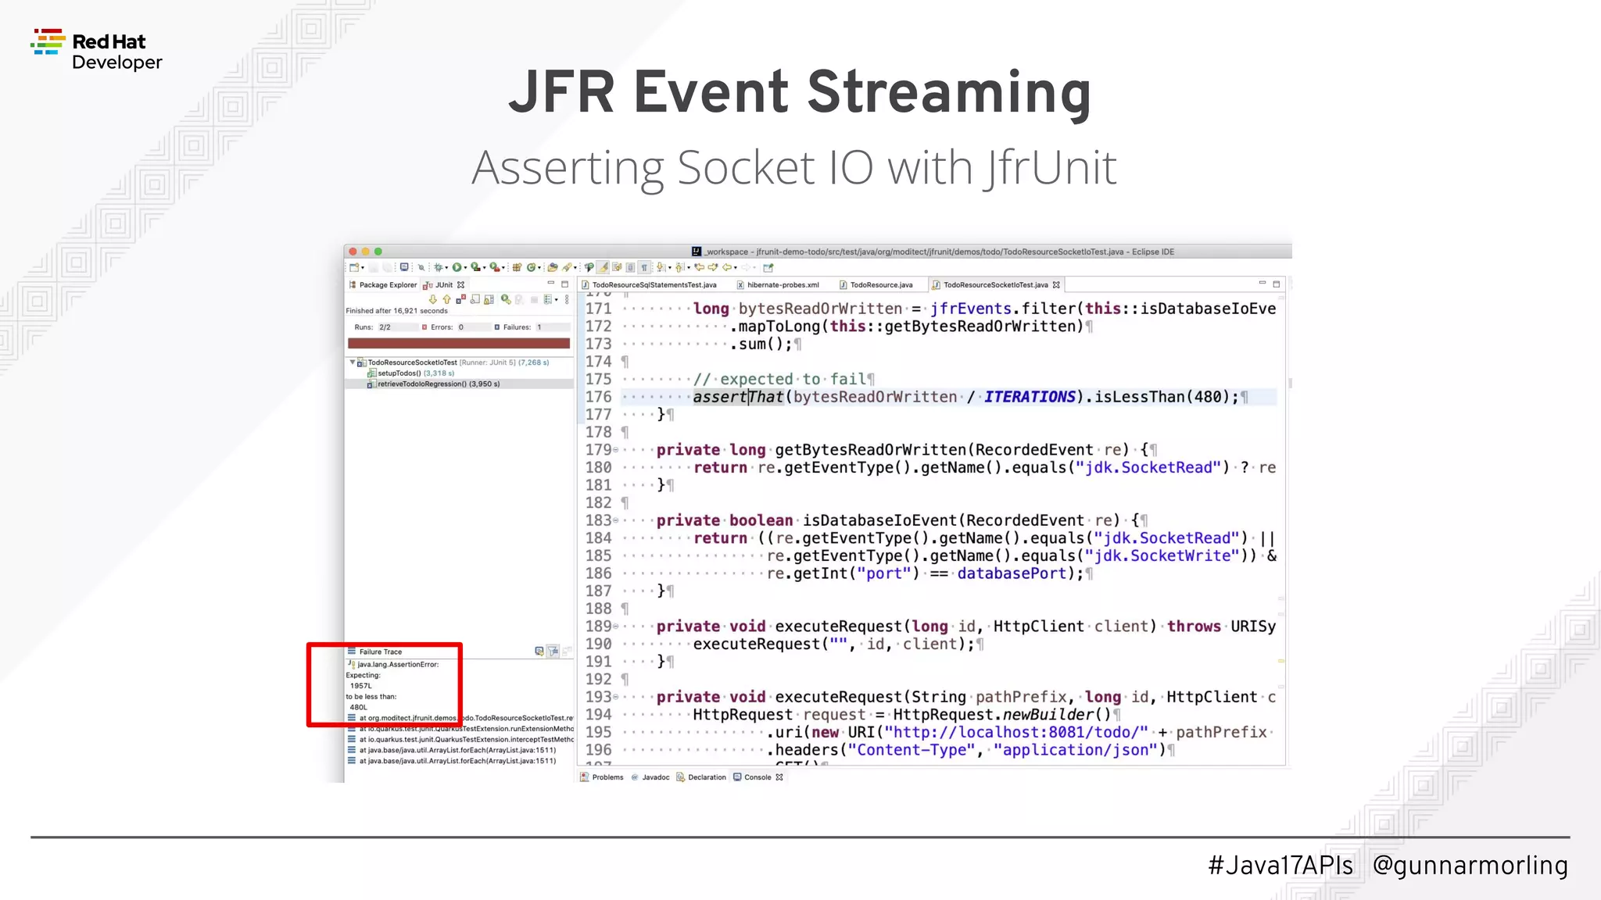The width and height of the screenshot is (1601, 900).
Task: Click the Test Run History icon
Action: click(548, 299)
